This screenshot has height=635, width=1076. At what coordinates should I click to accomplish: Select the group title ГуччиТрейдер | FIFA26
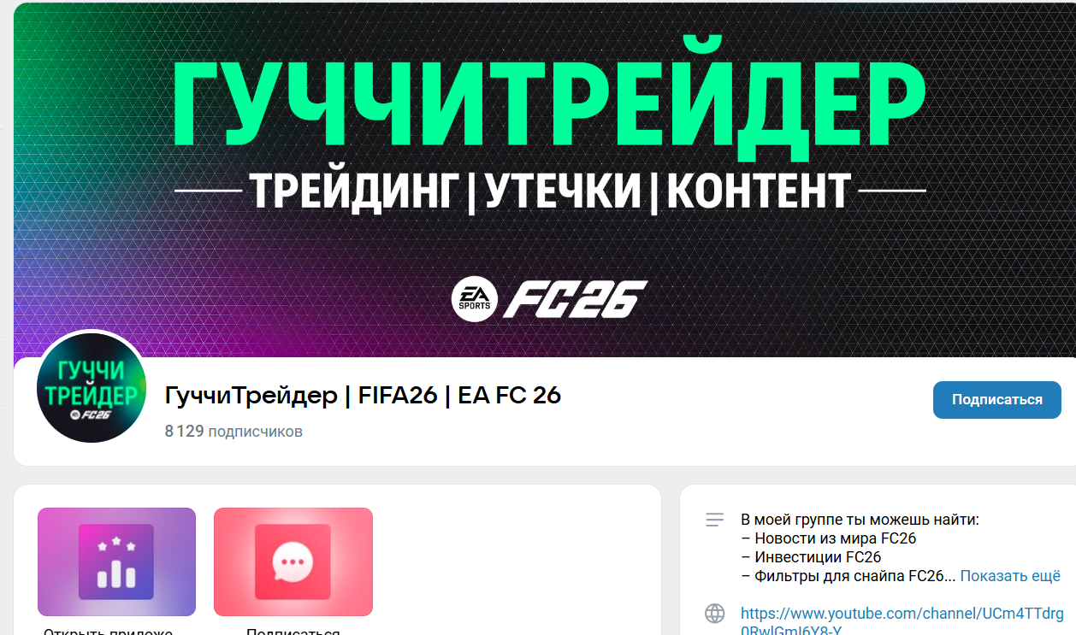point(363,396)
